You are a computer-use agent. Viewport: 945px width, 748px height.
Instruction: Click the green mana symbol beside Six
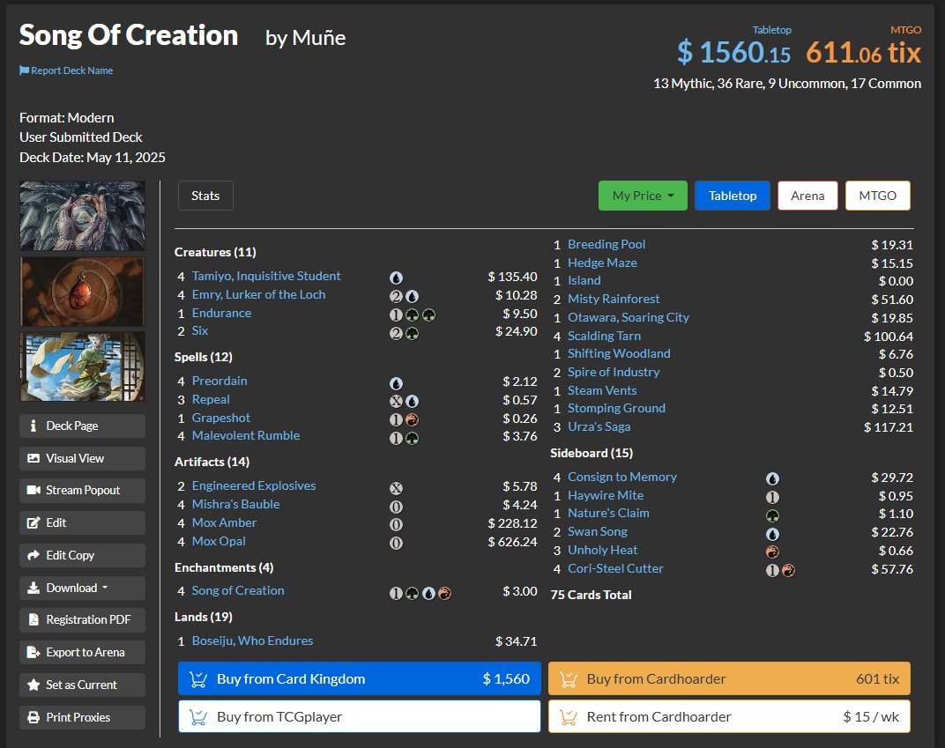coord(411,333)
